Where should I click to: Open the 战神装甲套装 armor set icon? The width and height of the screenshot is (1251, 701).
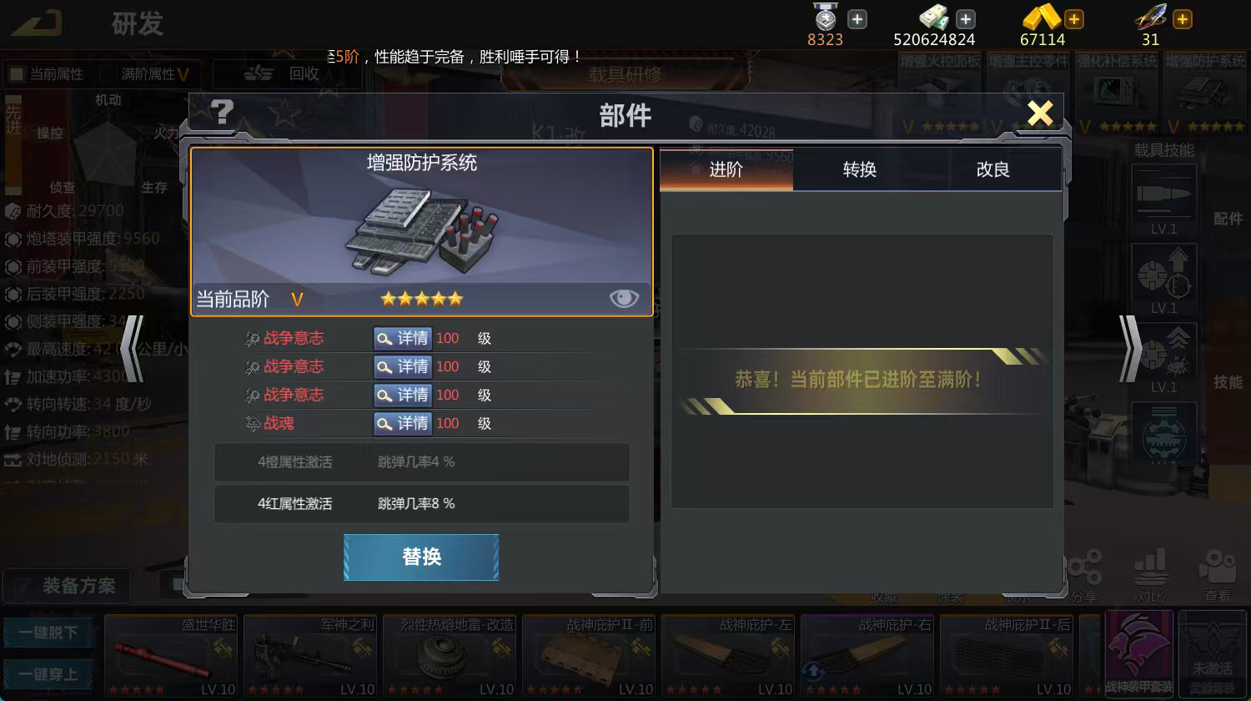[1139, 655]
